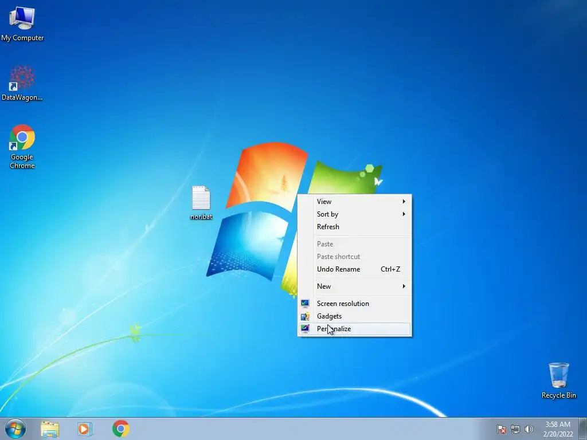Click the Paste shortcut entry
Viewport: 587px width, 440px height.
pos(354,257)
